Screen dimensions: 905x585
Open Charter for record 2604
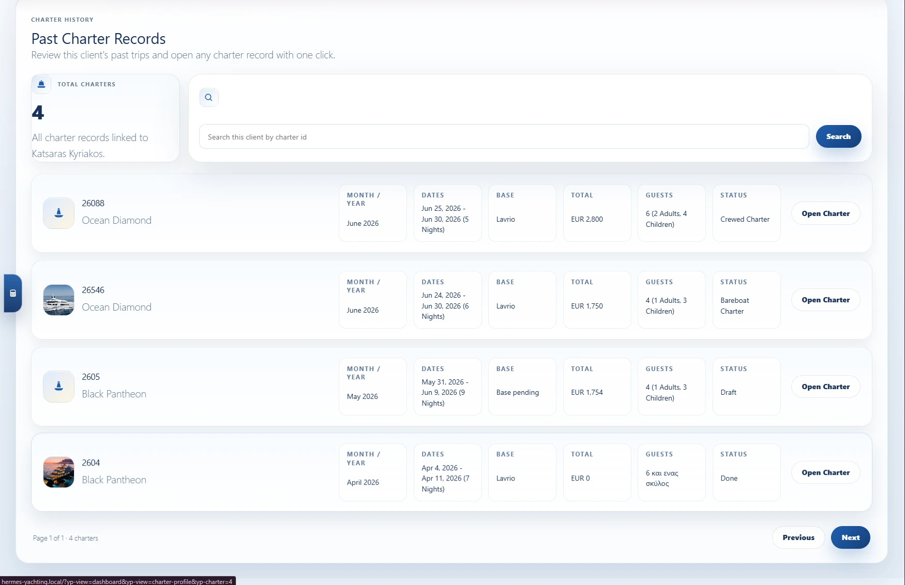click(x=825, y=472)
